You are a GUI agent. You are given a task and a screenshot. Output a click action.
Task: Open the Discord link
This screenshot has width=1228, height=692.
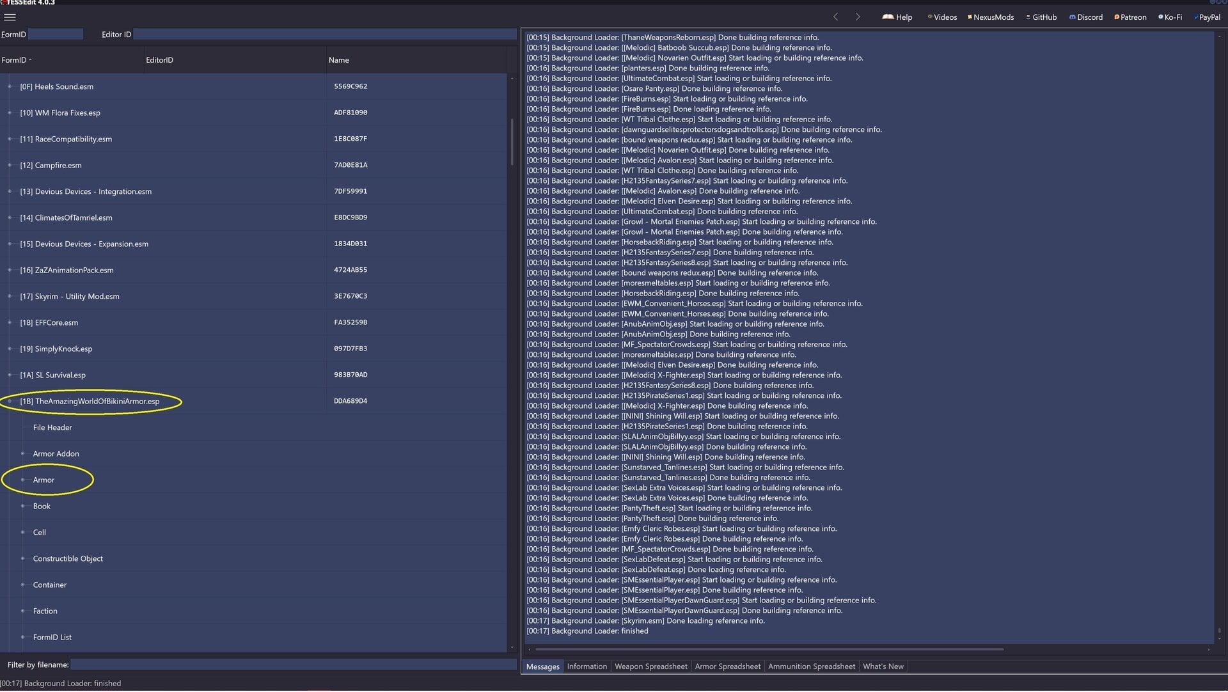[x=1086, y=17]
